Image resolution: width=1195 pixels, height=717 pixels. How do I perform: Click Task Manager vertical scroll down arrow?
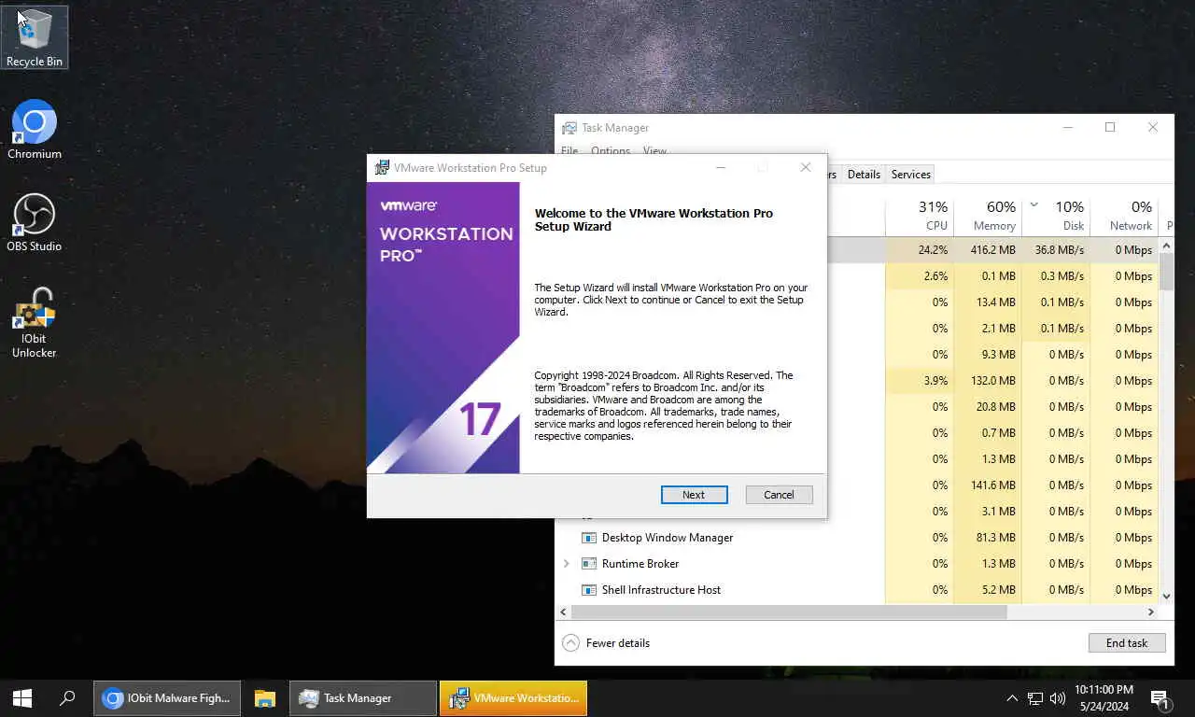pos(1166,596)
